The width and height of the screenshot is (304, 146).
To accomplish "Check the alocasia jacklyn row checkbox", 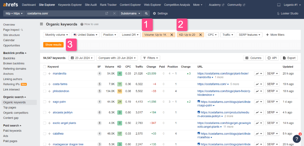I will [45, 113].
